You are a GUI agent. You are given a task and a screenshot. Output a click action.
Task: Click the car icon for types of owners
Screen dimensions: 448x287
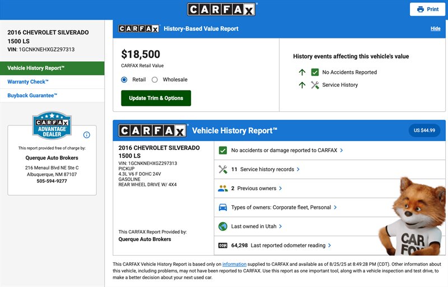[222, 208]
